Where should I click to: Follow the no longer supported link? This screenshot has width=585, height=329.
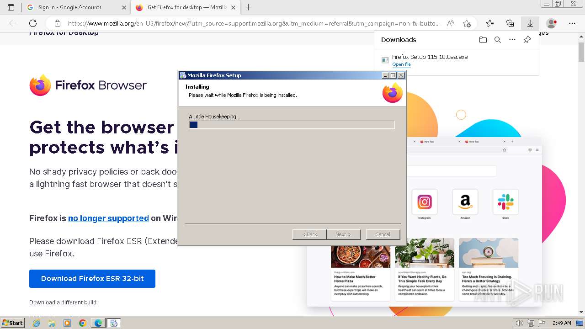point(108,218)
